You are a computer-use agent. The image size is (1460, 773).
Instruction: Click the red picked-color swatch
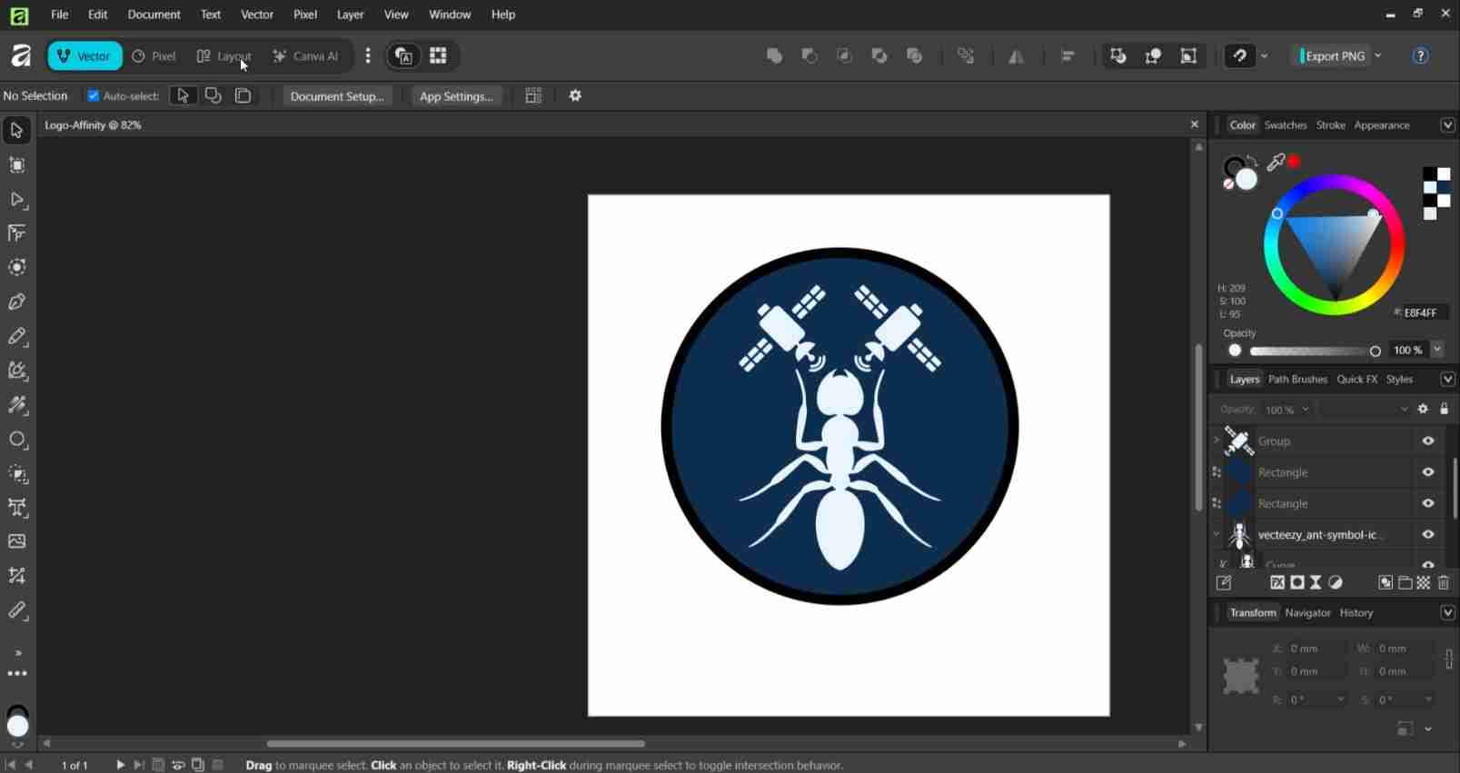click(1295, 162)
